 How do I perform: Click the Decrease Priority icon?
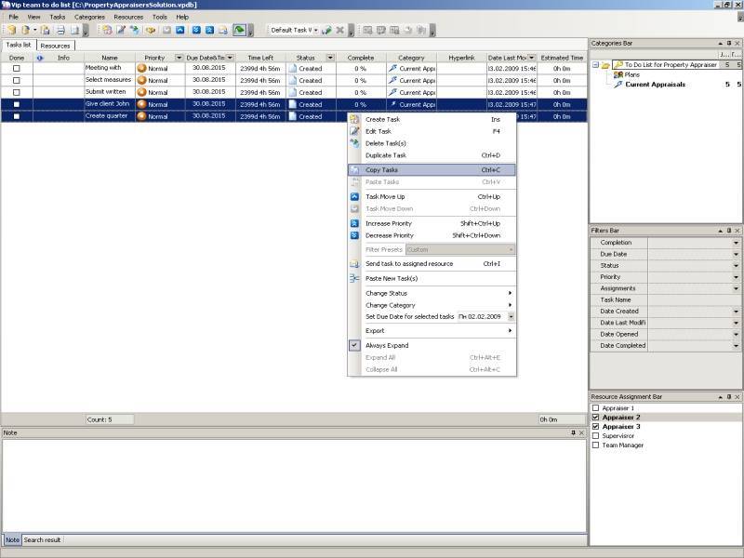pyautogui.click(x=354, y=235)
